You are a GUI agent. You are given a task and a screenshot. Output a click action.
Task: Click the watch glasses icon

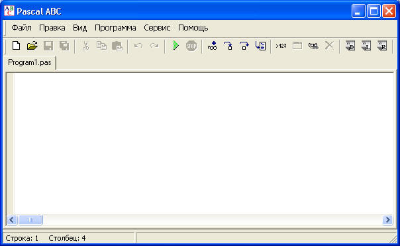point(313,46)
